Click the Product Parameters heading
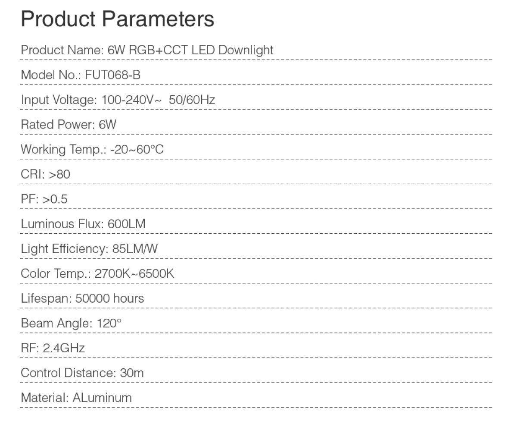The width and height of the screenshot is (517, 433). pyautogui.click(x=118, y=19)
